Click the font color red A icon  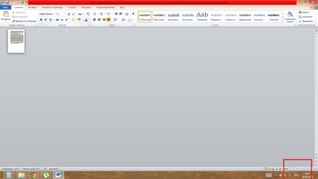tap(86, 20)
